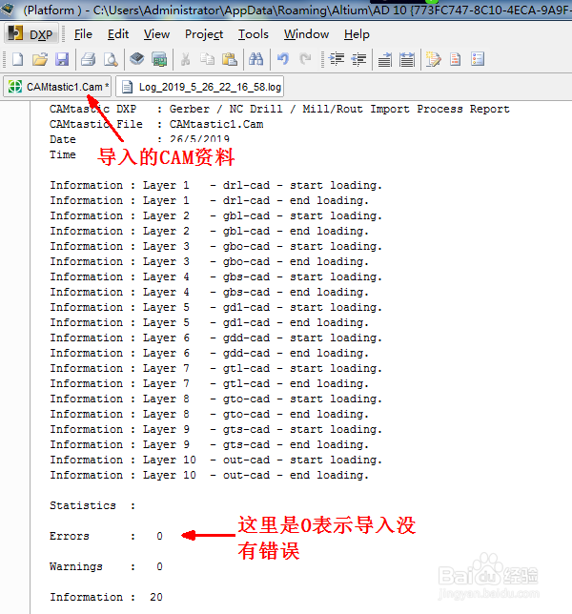
Task: Save the document with floppy icon
Action: pos(62,59)
